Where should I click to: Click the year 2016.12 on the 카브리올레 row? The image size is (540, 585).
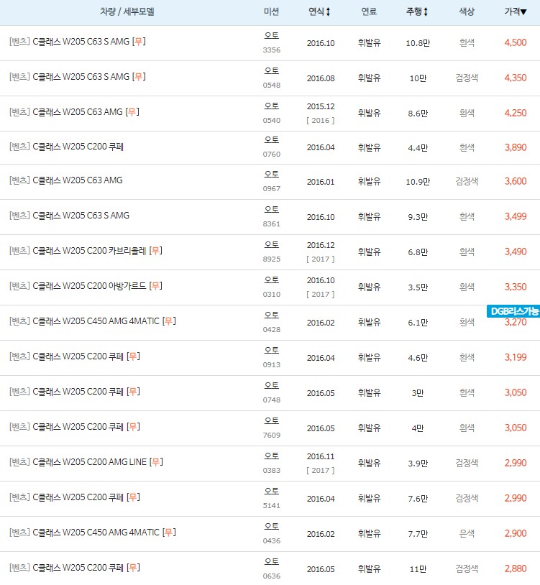(321, 245)
